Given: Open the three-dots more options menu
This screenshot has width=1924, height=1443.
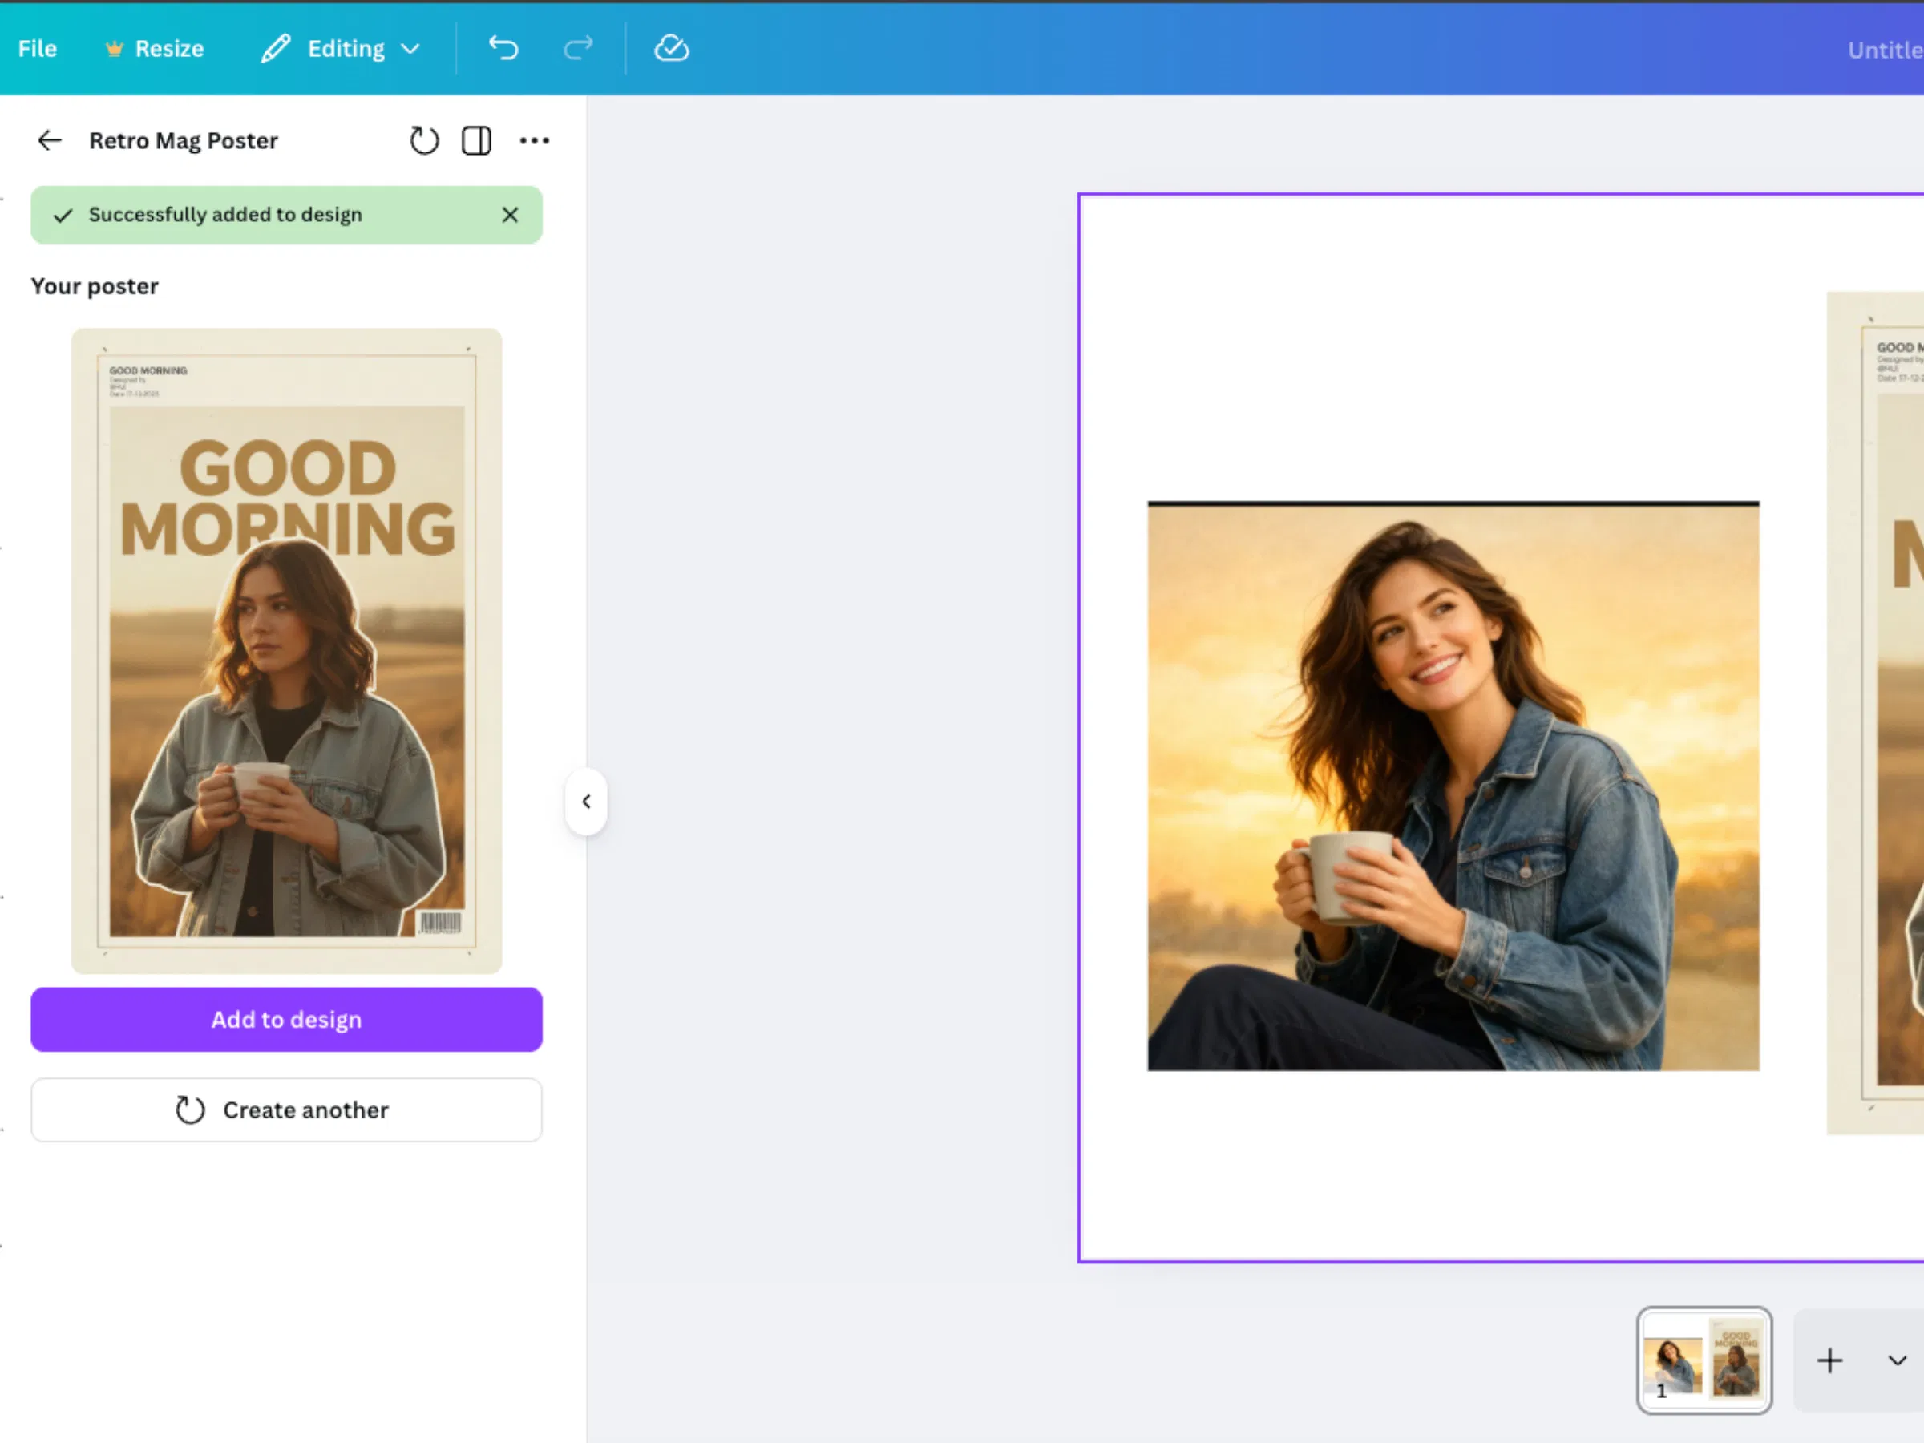Looking at the screenshot, I should click(x=534, y=140).
